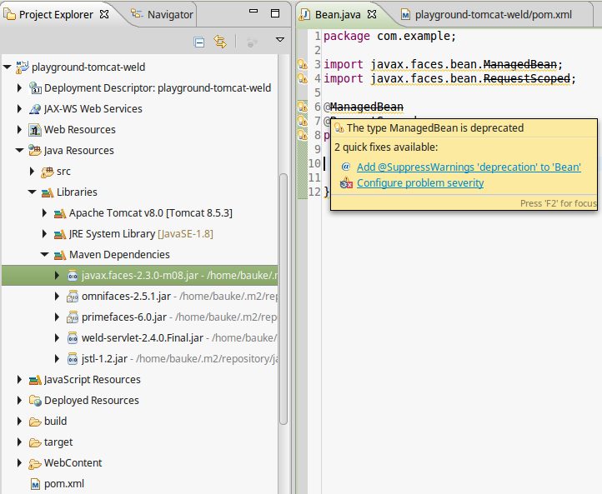Click the src package folder icon
602x494 pixels.
pyautogui.click(x=48, y=172)
